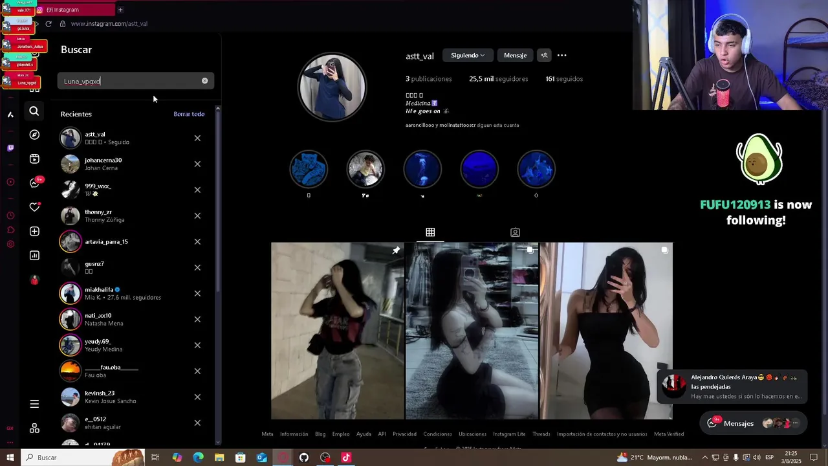The image size is (828, 466).
Task: Open the Insights dashboard chart icon
Action: coord(34,256)
